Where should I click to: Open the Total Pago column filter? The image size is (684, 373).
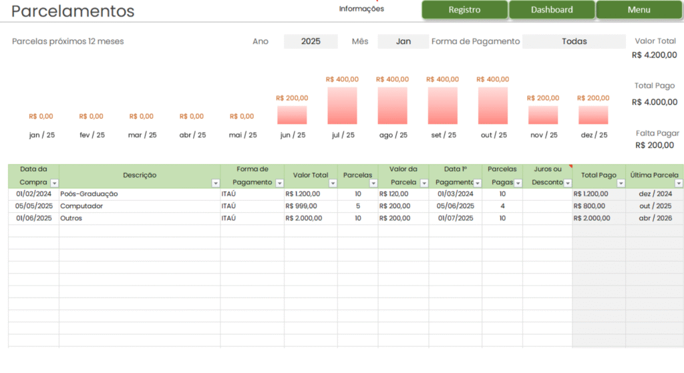point(621,183)
